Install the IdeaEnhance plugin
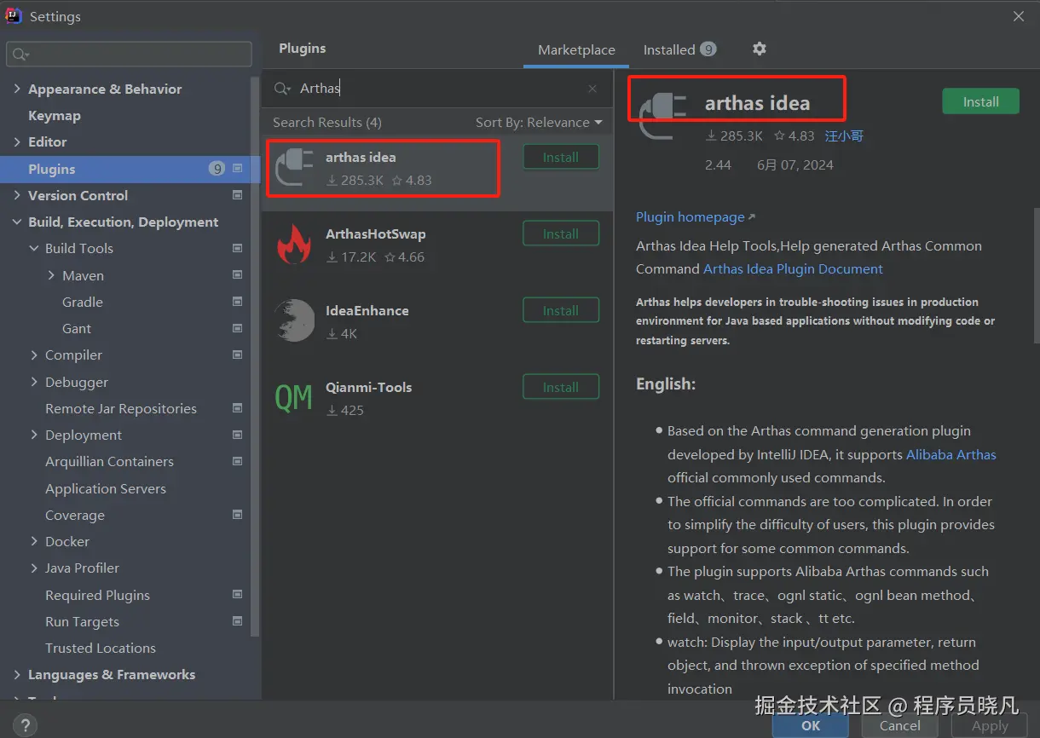The height and width of the screenshot is (738, 1040). point(561,310)
